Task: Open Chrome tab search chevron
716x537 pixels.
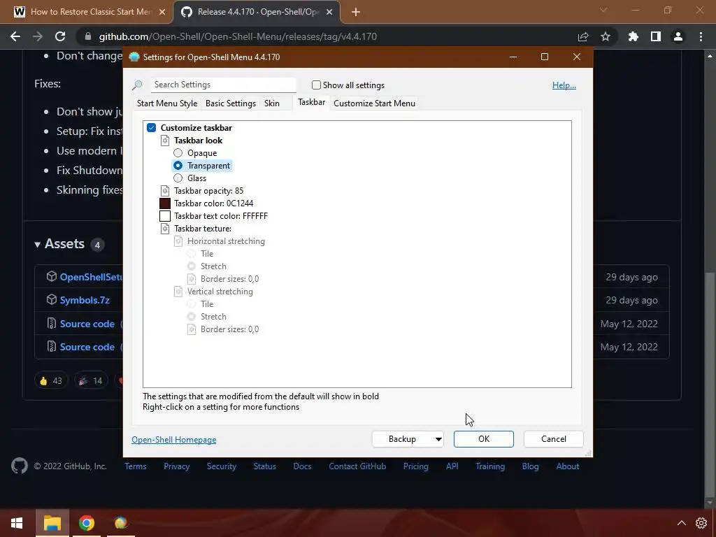Action: coord(603,10)
